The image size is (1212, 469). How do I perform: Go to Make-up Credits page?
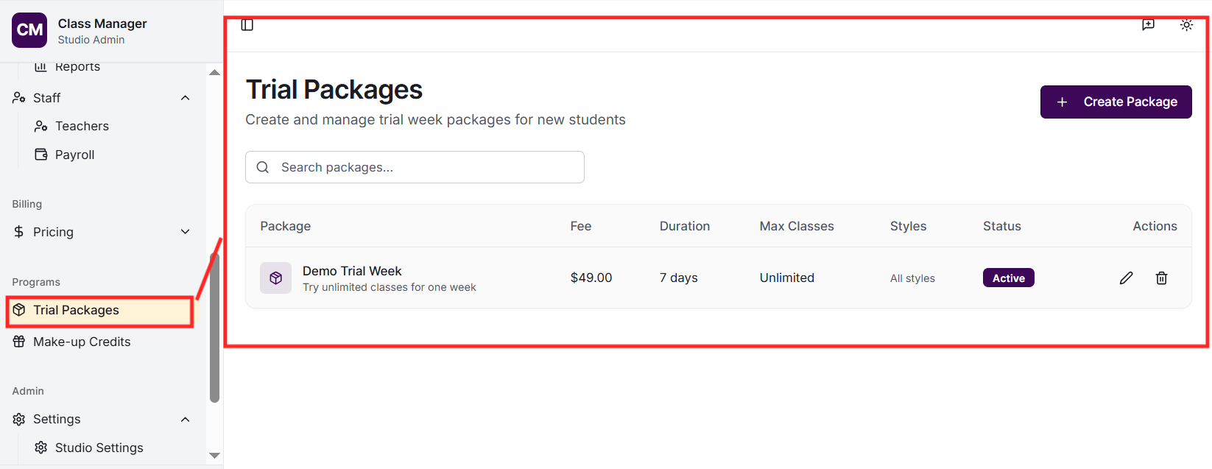[82, 342]
